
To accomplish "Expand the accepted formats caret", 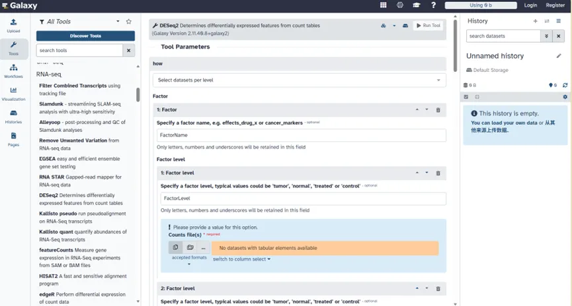I will click(x=189, y=264).
